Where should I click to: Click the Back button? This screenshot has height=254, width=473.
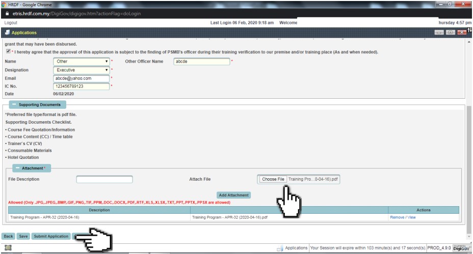tap(8, 236)
